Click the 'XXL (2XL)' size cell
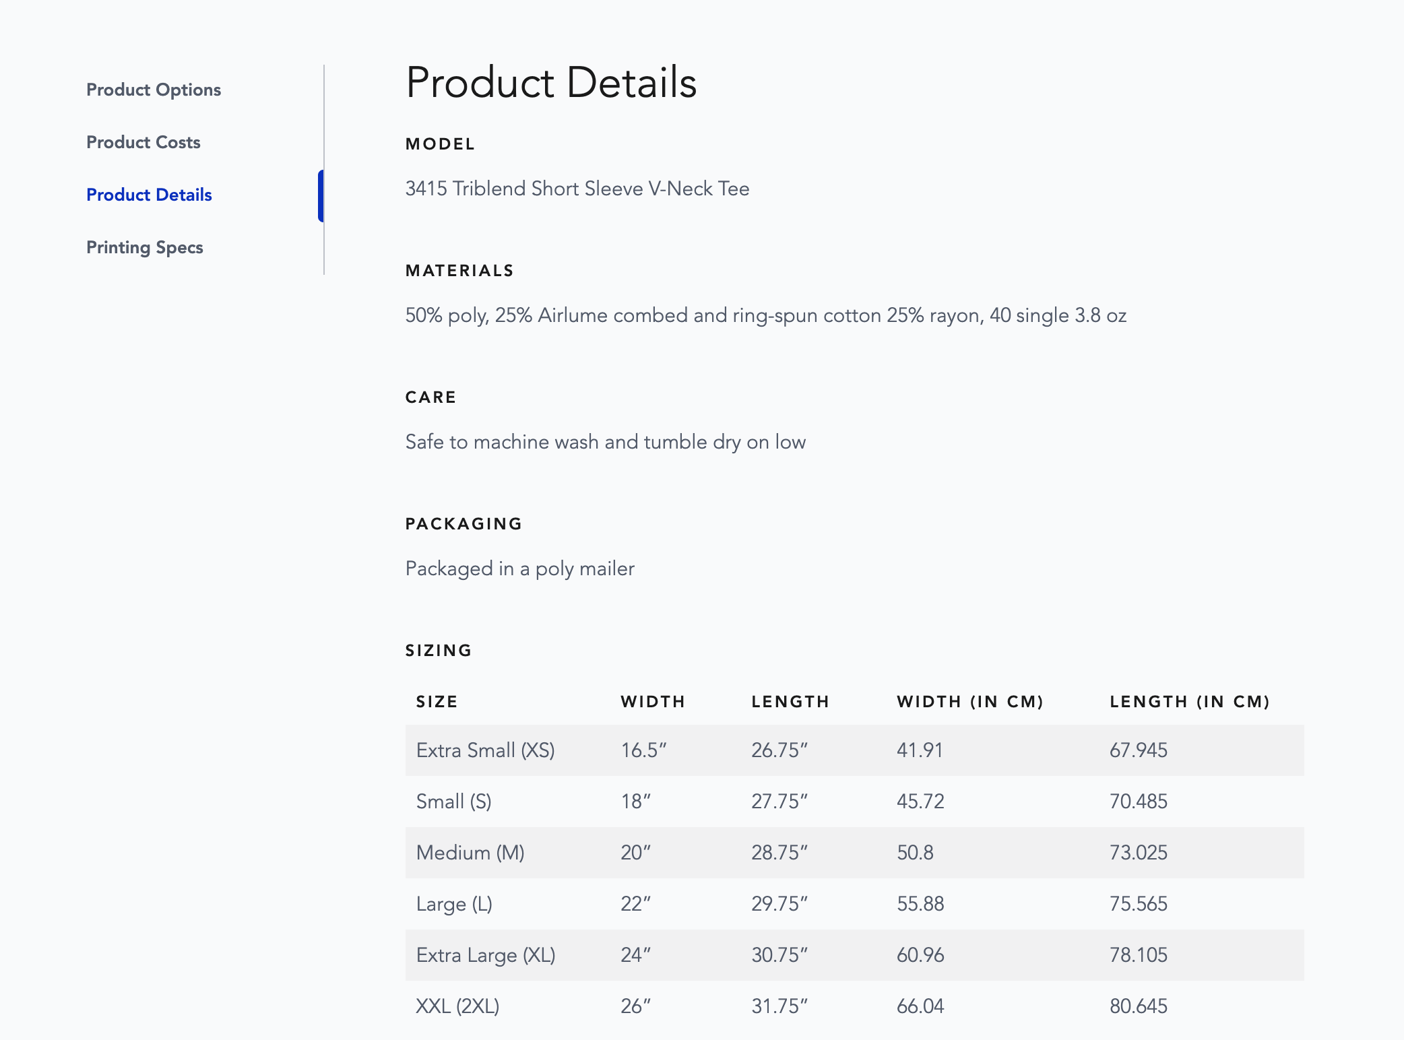This screenshot has height=1040, width=1404. click(x=458, y=1006)
